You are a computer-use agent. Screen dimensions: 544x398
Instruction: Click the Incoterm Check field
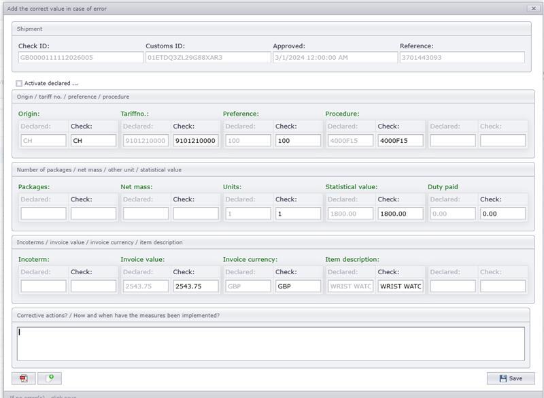93,286
